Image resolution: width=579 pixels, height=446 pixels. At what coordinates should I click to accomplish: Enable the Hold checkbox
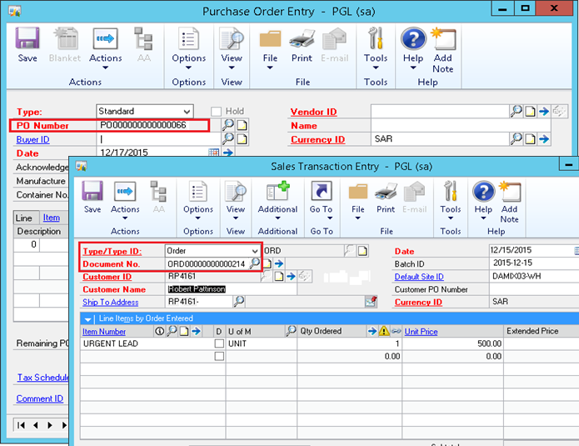216,112
